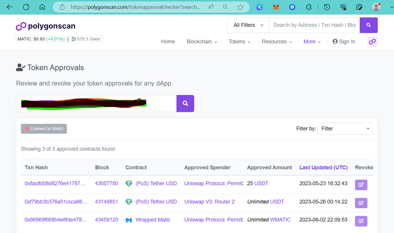Viewport: 394px width, 233px height.
Task: Expand the Blockchain navigation menu
Action: [x=202, y=42]
